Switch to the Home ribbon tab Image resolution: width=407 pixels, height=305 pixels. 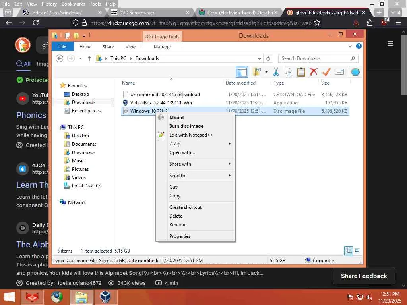(85, 47)
